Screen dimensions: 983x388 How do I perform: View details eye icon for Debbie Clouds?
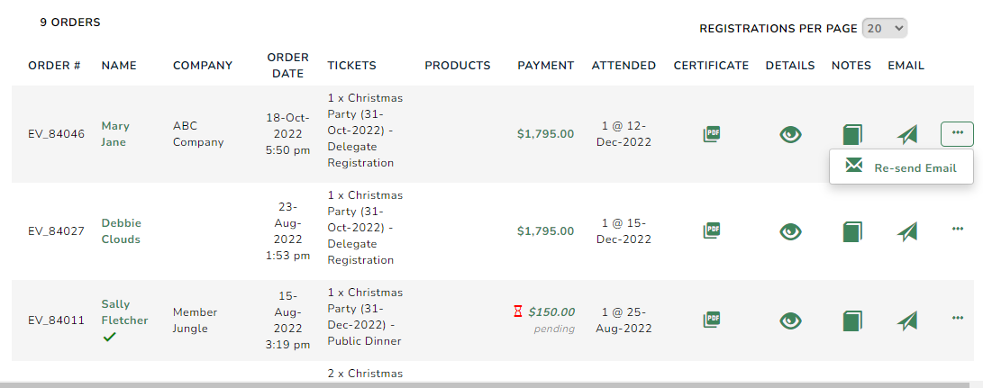pos(790,231)
